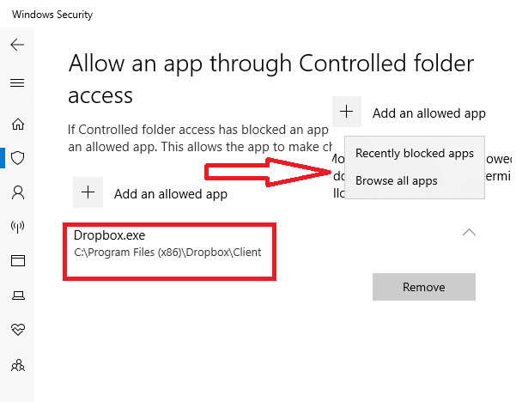Open Device performance & health heart icon
Viewport: 516px width, 402px height.
tap(17, 330)
